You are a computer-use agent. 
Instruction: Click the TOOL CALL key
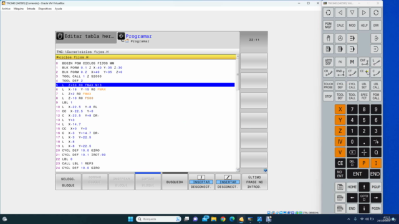pos(352,96)
